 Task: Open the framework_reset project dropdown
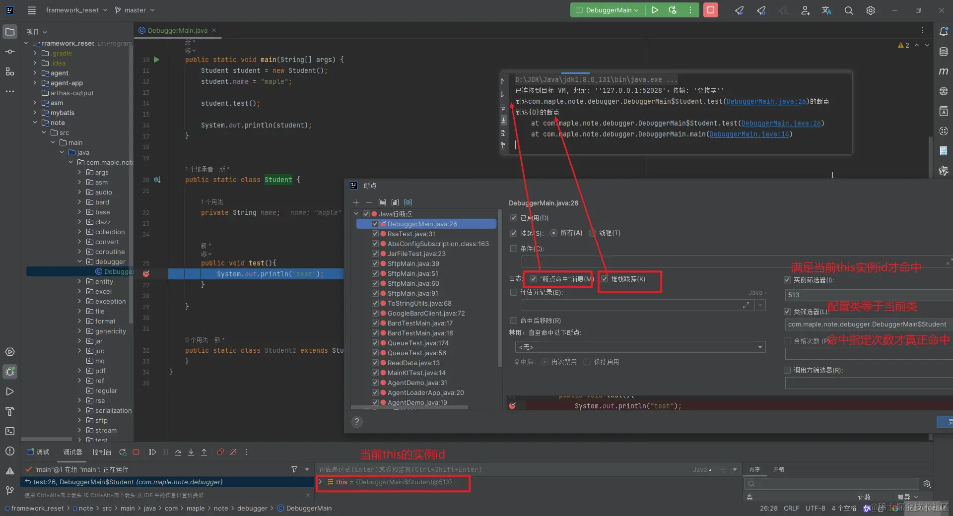[x=76, y=10]
